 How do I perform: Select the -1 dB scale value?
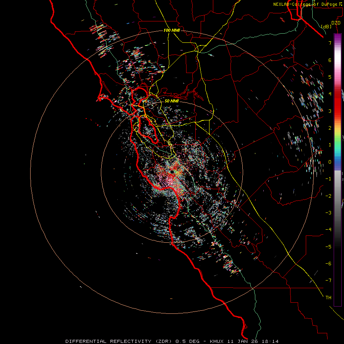(328, 179)
